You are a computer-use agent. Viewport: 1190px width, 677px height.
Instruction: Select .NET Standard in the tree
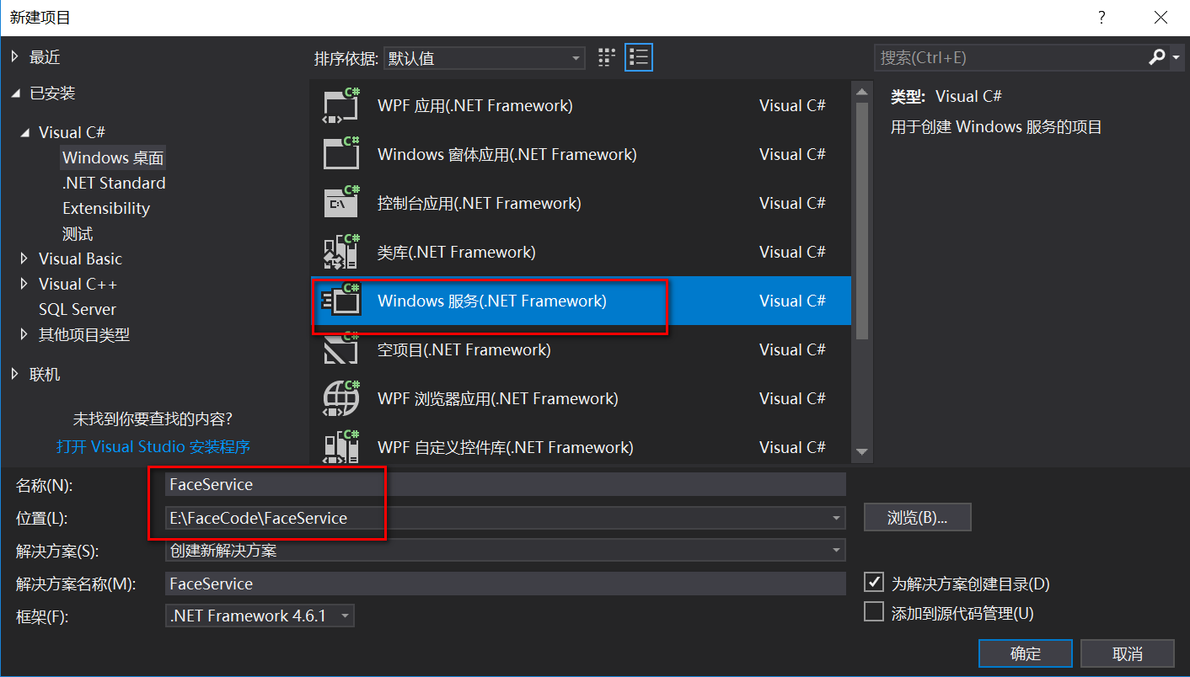coord(114,183)
